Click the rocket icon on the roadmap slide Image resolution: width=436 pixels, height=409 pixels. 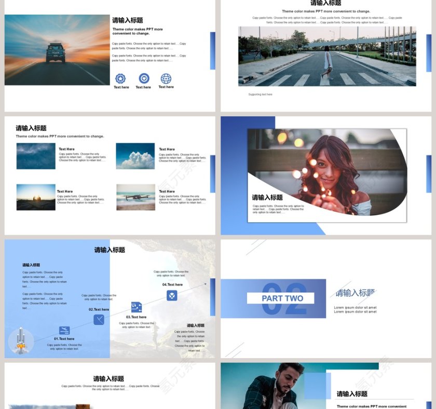(21, 342)
